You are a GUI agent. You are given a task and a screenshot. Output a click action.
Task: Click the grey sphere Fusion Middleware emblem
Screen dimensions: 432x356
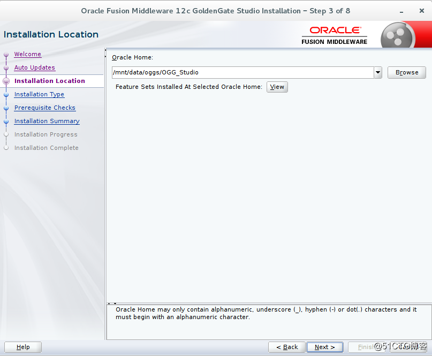pos(397,36)
